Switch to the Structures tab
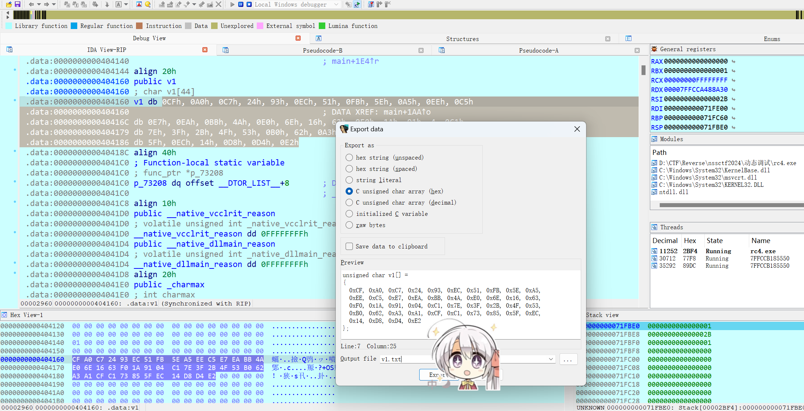The width and height of the screenshot is (804, 411). click(462, 39)
